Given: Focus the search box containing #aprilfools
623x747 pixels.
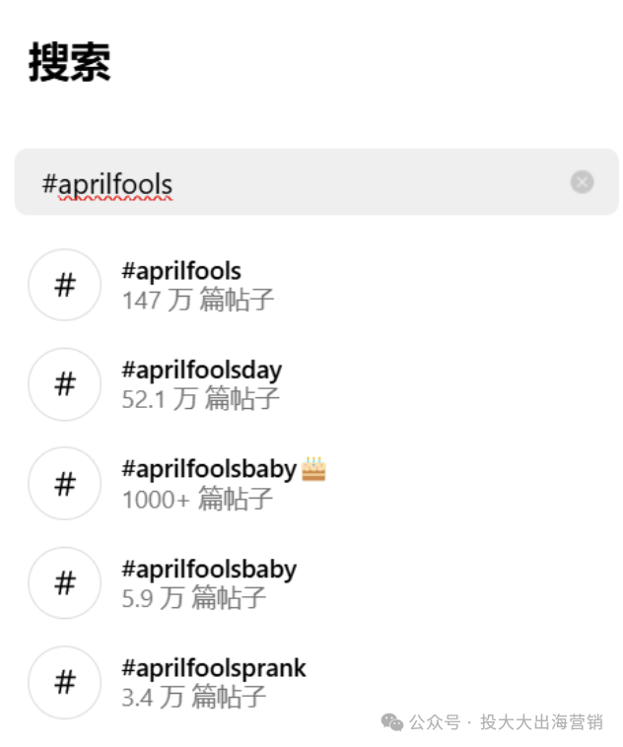Looking at the screenshot, I should [x=296, y=182].
